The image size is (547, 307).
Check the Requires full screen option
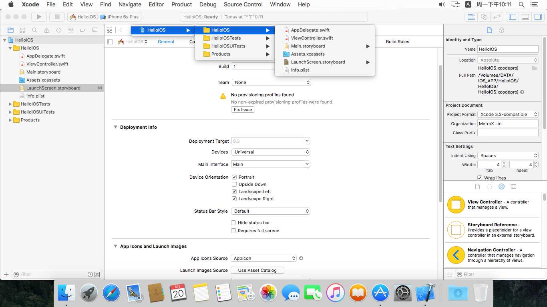pos(233,231)
